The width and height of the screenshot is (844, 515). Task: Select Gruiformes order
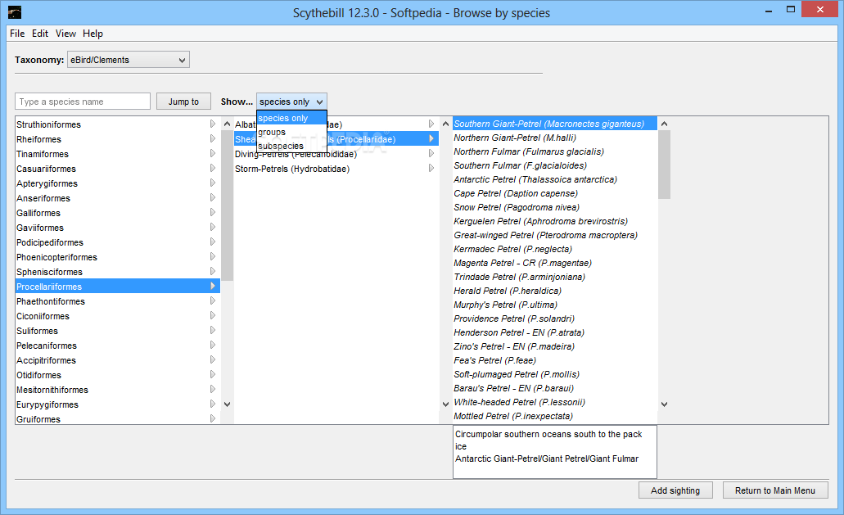[x=117, y=418]
